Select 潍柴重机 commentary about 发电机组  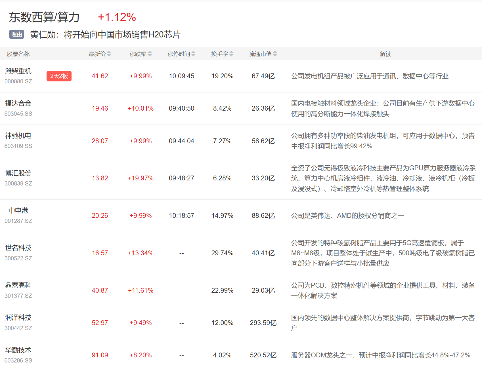pyautogui.click(x=370, y=76)
